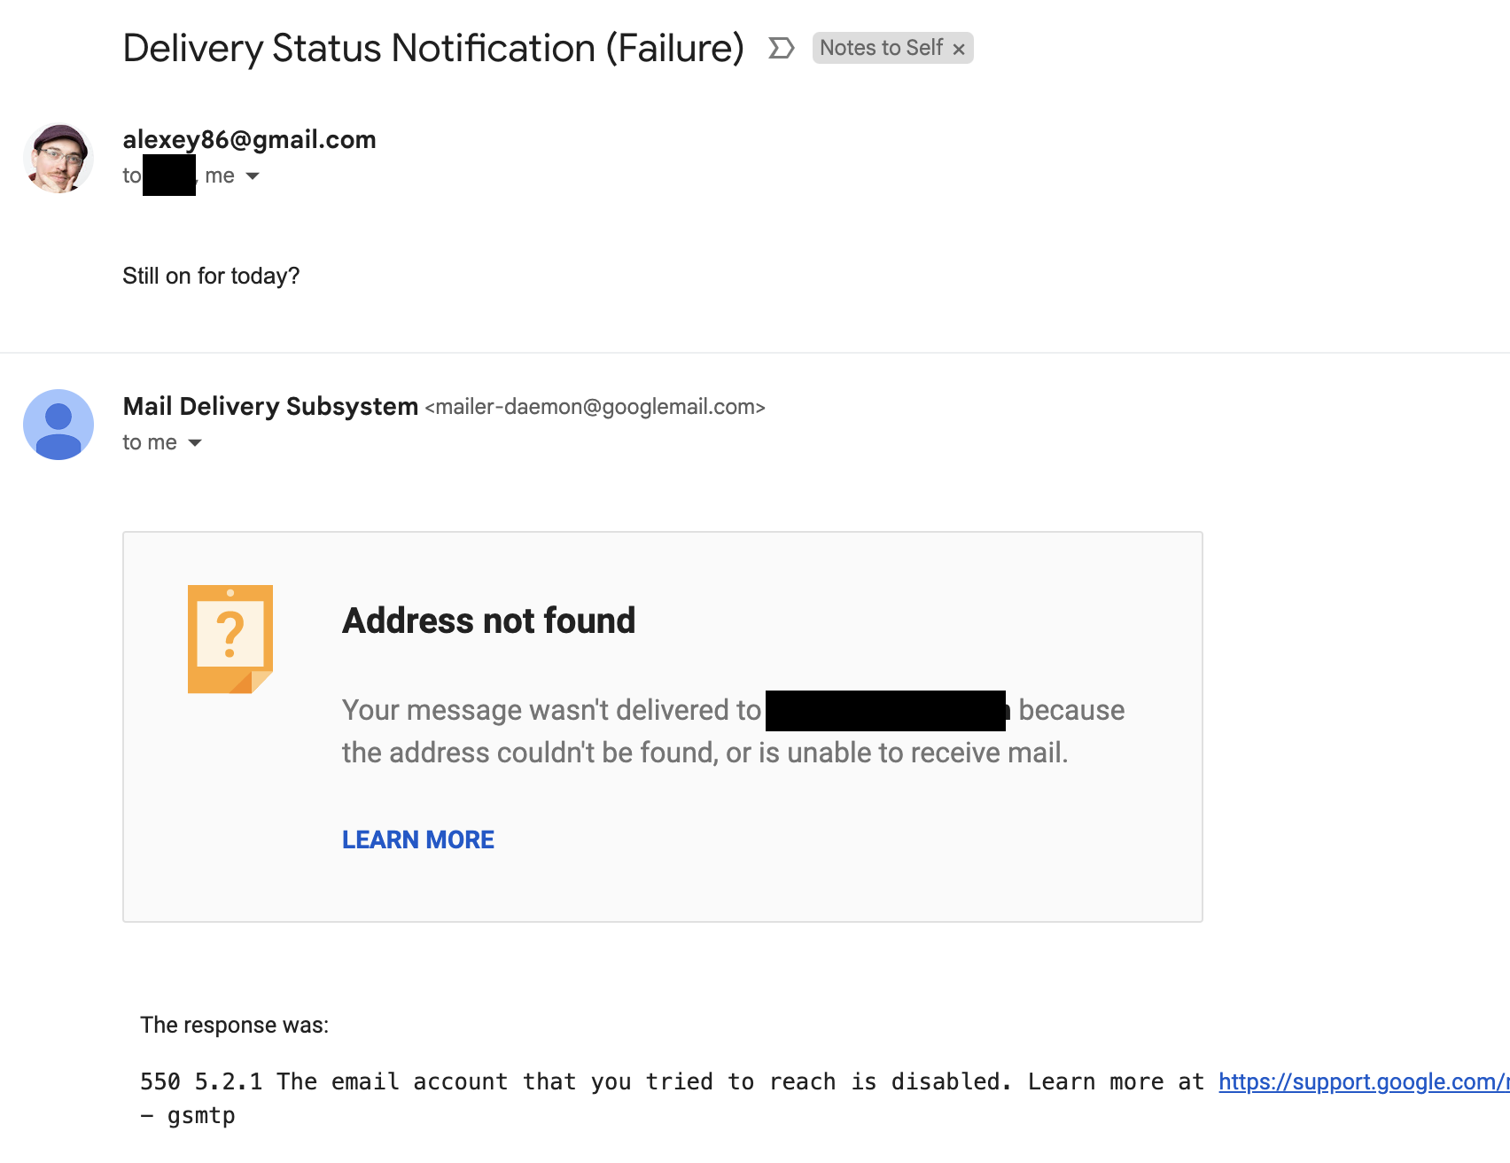Click "The response was:" text
The image size is (1510, 1163).
click(x=234, y=1025)
